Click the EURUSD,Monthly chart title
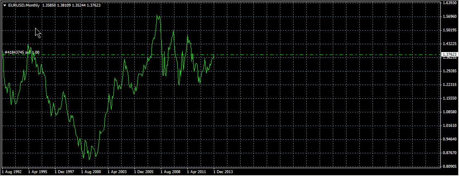 click(24, 5)
